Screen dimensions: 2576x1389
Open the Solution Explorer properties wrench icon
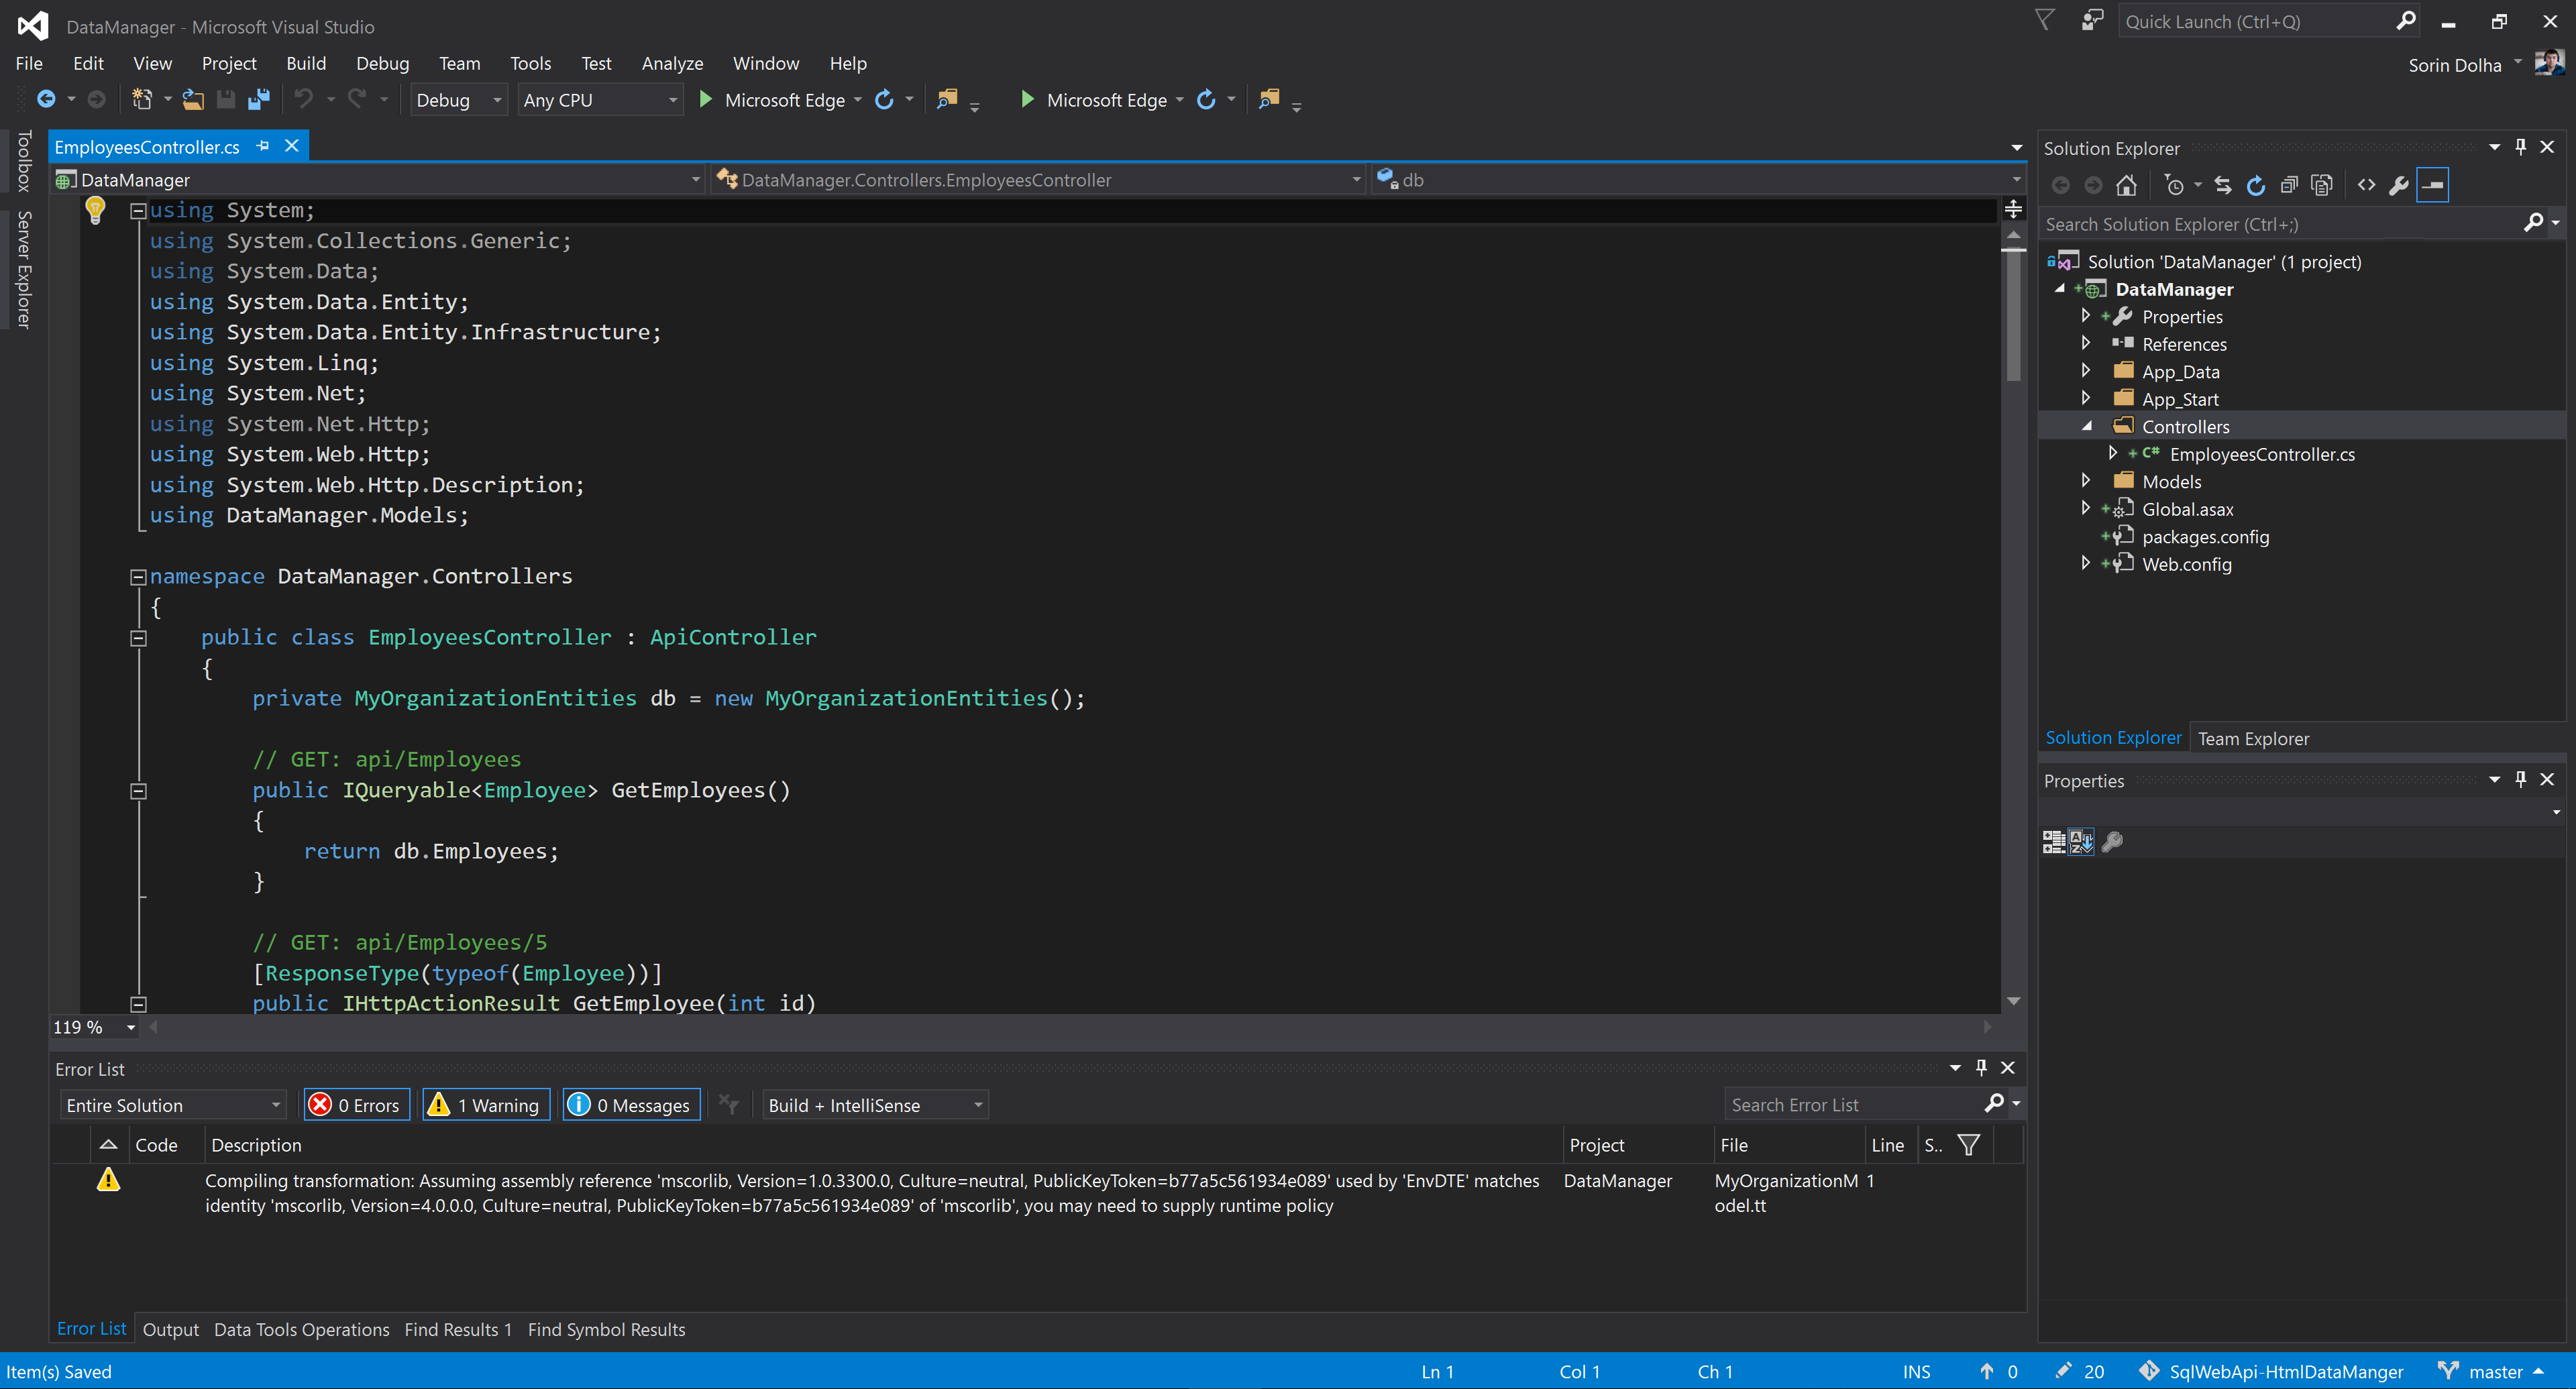[2398, 185]
